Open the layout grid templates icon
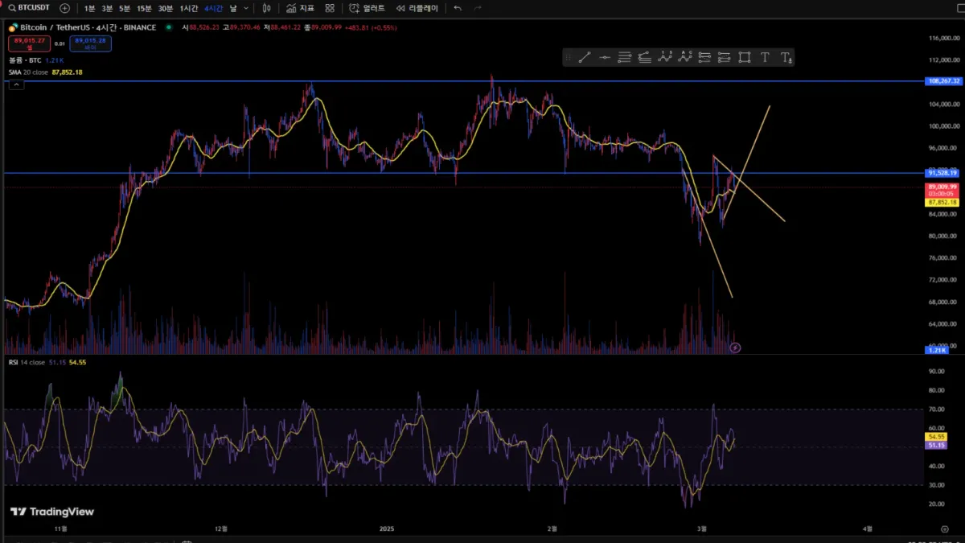This screenshot has width=965, height=543. click(x=330, y=8)
